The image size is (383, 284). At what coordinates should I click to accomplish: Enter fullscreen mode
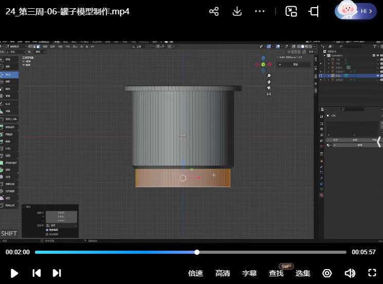coord(372,273)
